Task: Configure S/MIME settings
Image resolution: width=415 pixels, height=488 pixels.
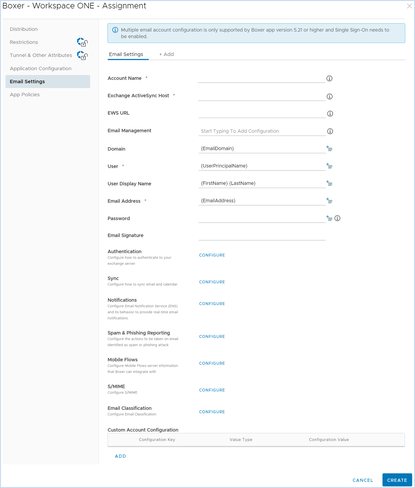Action: pos(212,390)
